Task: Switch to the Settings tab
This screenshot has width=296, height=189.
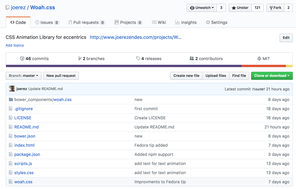Action: click(x=217, y=22)
